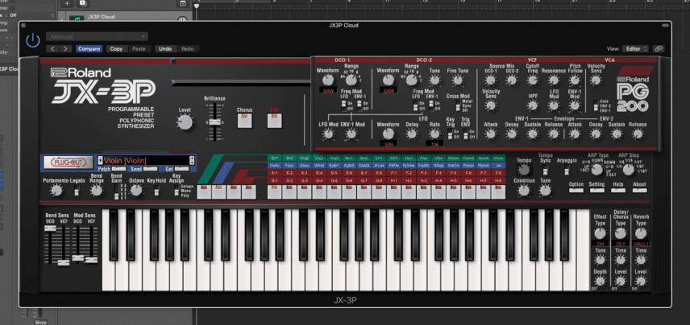Click the LFO Rate knob
Screen dimensions: 690x325
(434, 134)
